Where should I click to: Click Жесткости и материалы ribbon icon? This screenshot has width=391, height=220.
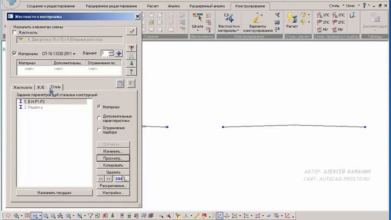point(228,22)
